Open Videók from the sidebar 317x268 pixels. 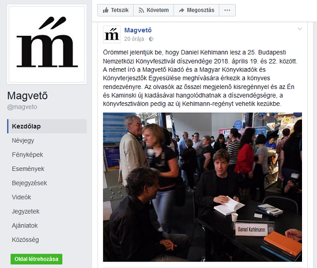tap(21, 197)
